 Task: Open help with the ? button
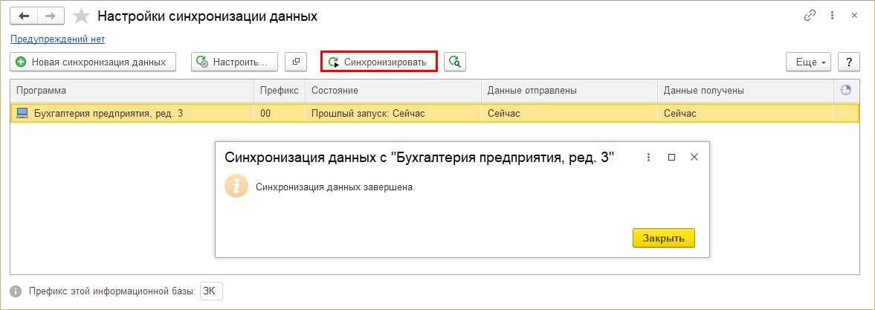coord(849,62)
